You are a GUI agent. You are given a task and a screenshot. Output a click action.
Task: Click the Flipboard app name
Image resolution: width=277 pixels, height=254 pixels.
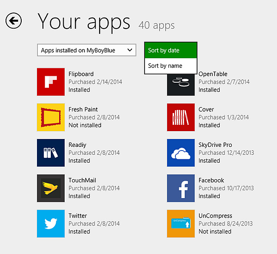81,74
